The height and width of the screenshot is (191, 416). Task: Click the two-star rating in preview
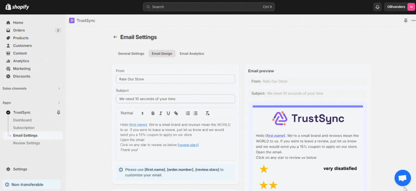click(x=268, y=185)
